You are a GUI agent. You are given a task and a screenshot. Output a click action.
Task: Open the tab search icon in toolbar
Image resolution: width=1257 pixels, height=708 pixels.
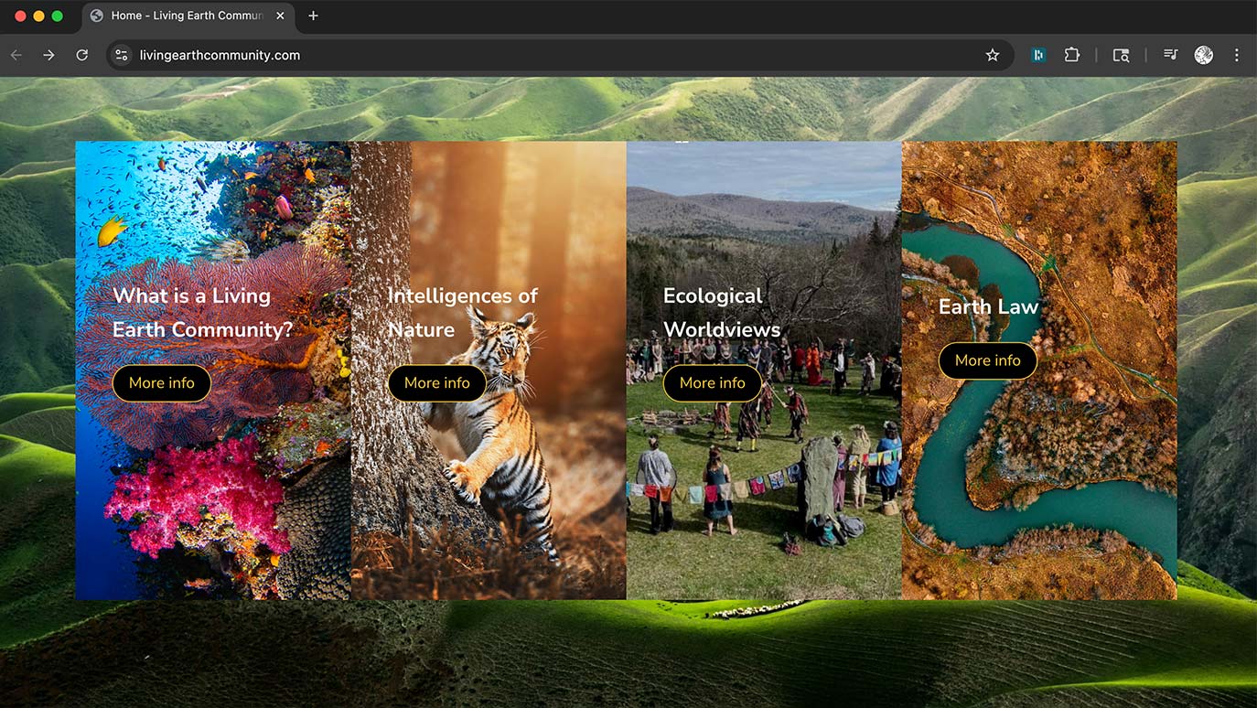tap(1121, 55)
